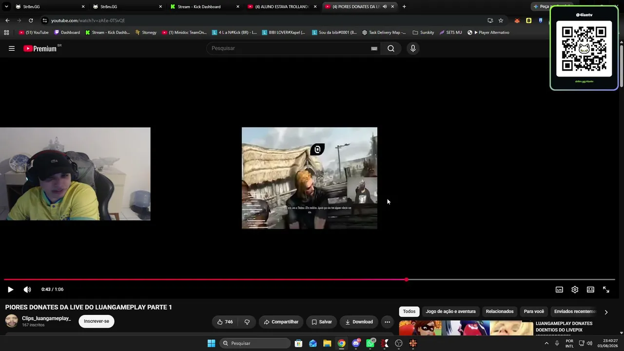624x351 pixels.
Task: Open a new browser tab
Action: point(404,6)
